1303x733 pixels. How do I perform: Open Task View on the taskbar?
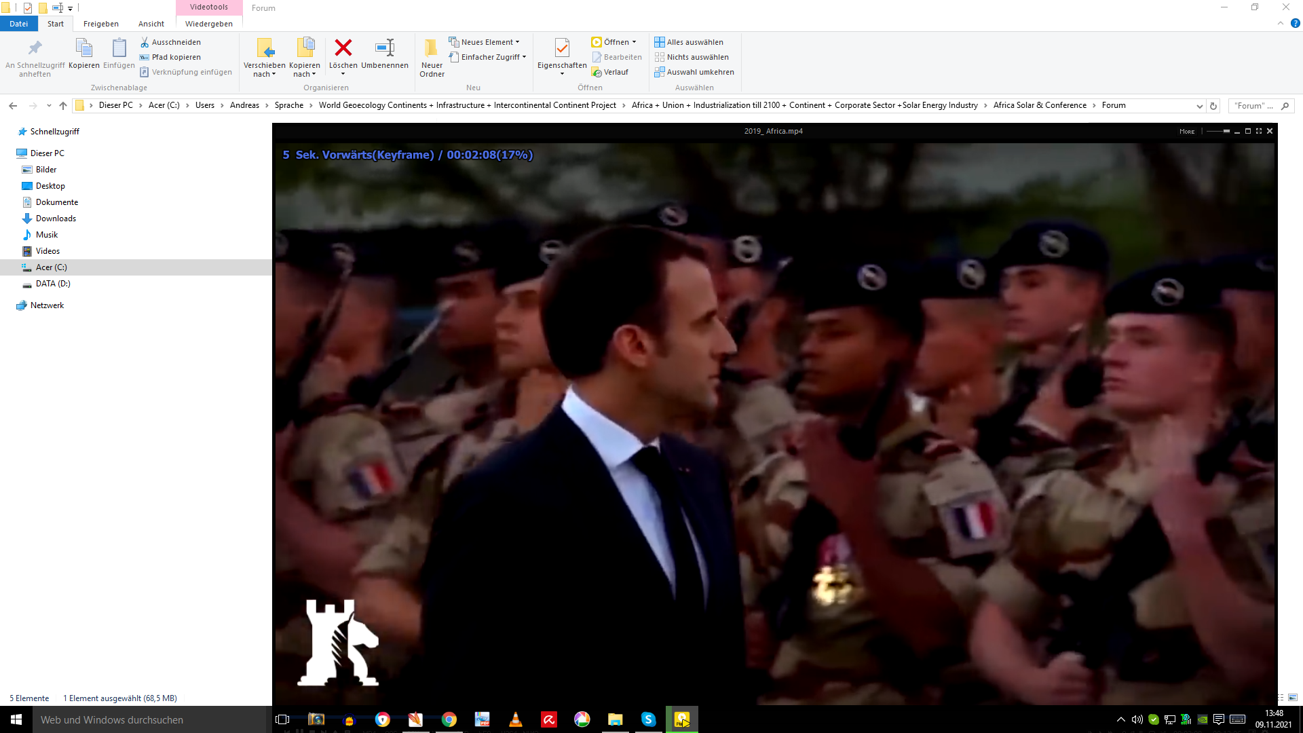click(282, 719)
